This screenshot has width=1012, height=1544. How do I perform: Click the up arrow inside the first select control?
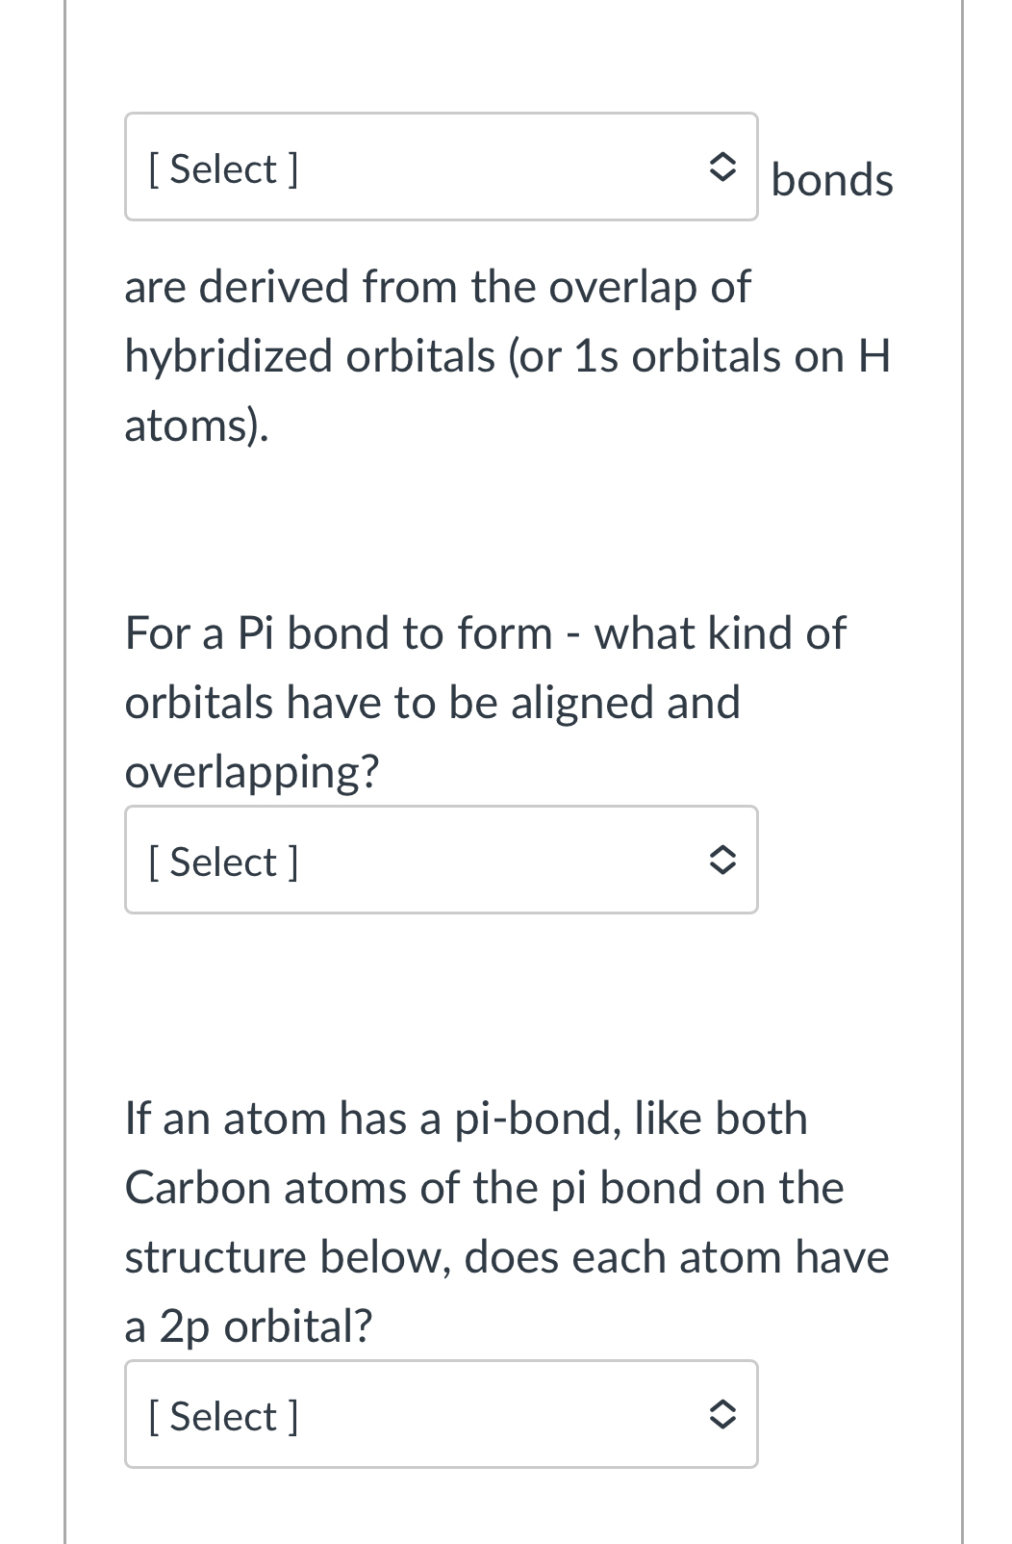click(x=722, y=156)
